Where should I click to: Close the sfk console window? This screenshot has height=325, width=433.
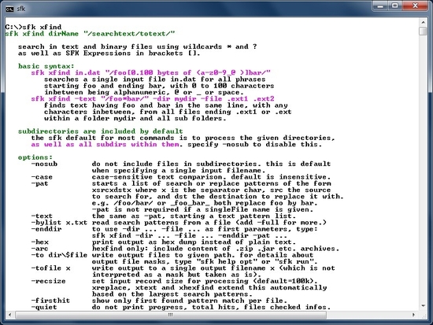(415, 6)
